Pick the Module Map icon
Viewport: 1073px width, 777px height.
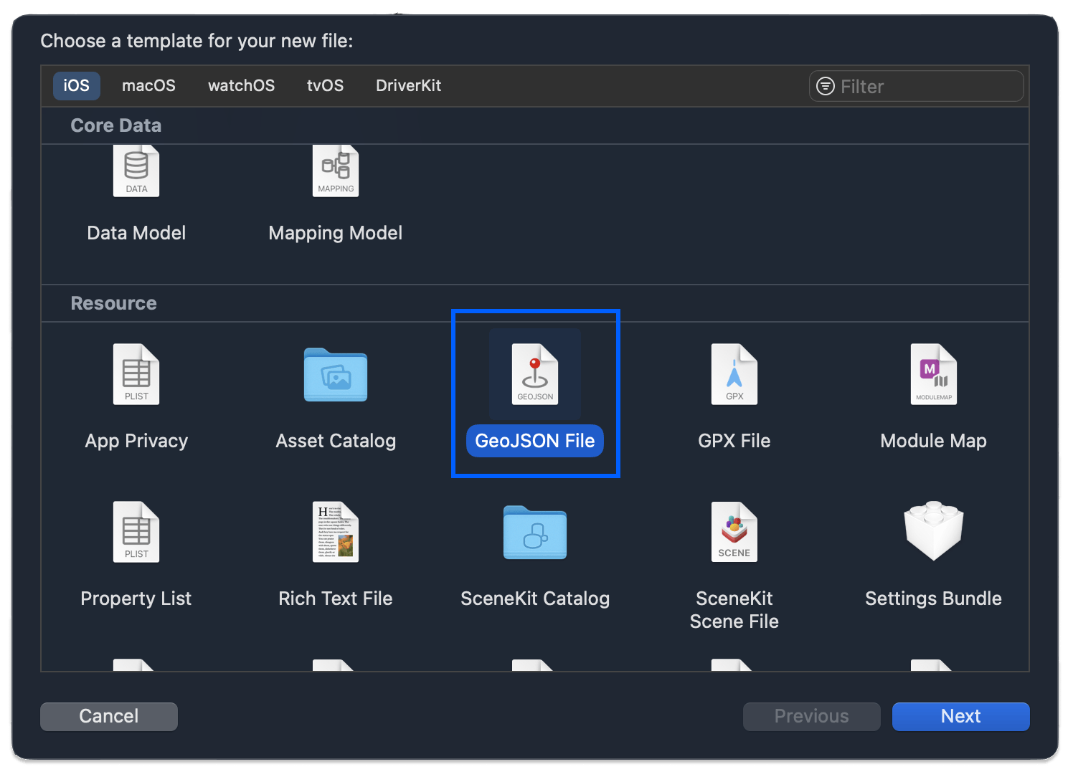point(934,374)
